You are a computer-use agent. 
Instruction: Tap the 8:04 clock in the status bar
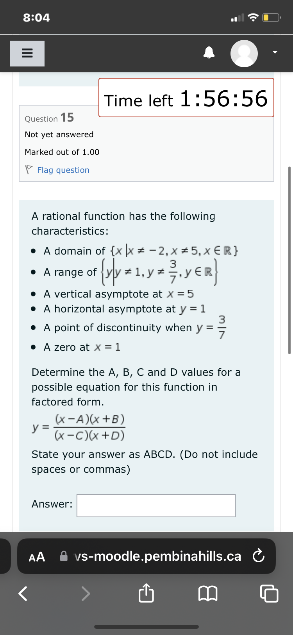pyautogui.click(x=36, y=17)
